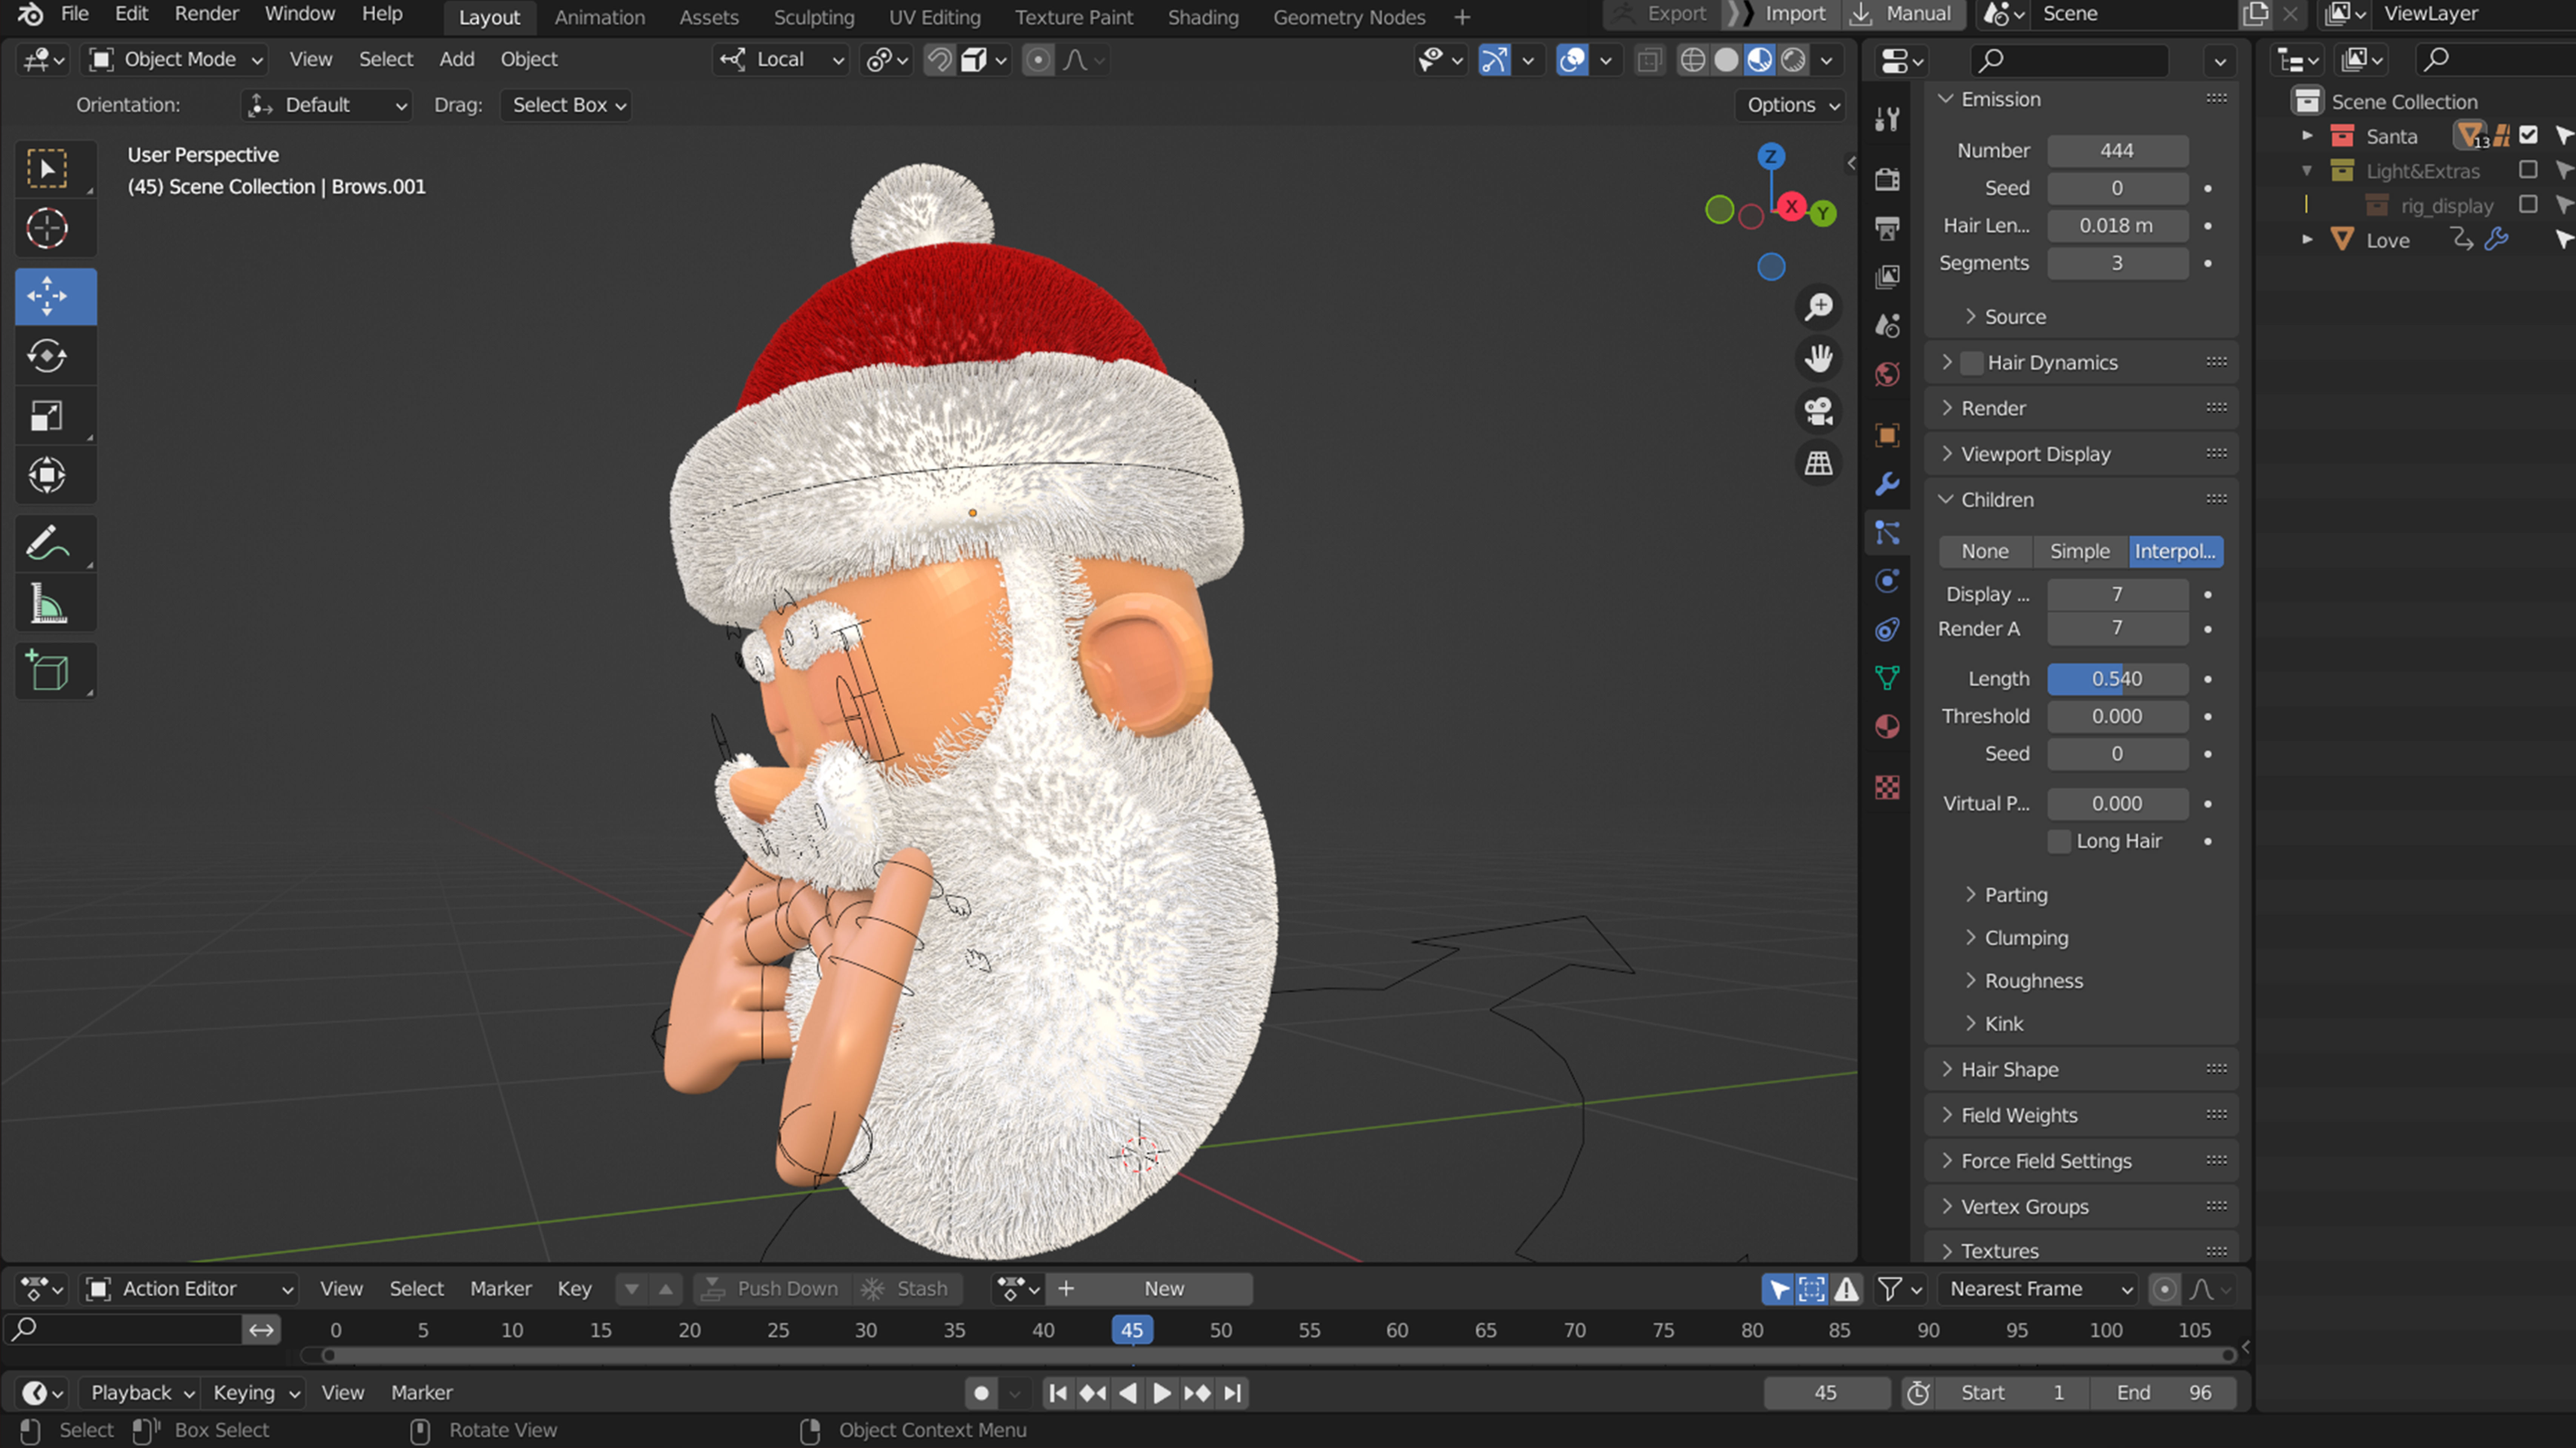Open the Modifiers properties tab

point(1887,484)
